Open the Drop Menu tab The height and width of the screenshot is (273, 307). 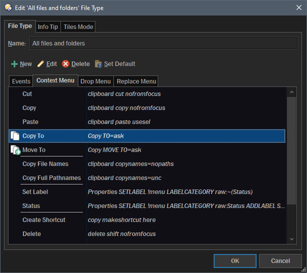[x=95, y=81]
